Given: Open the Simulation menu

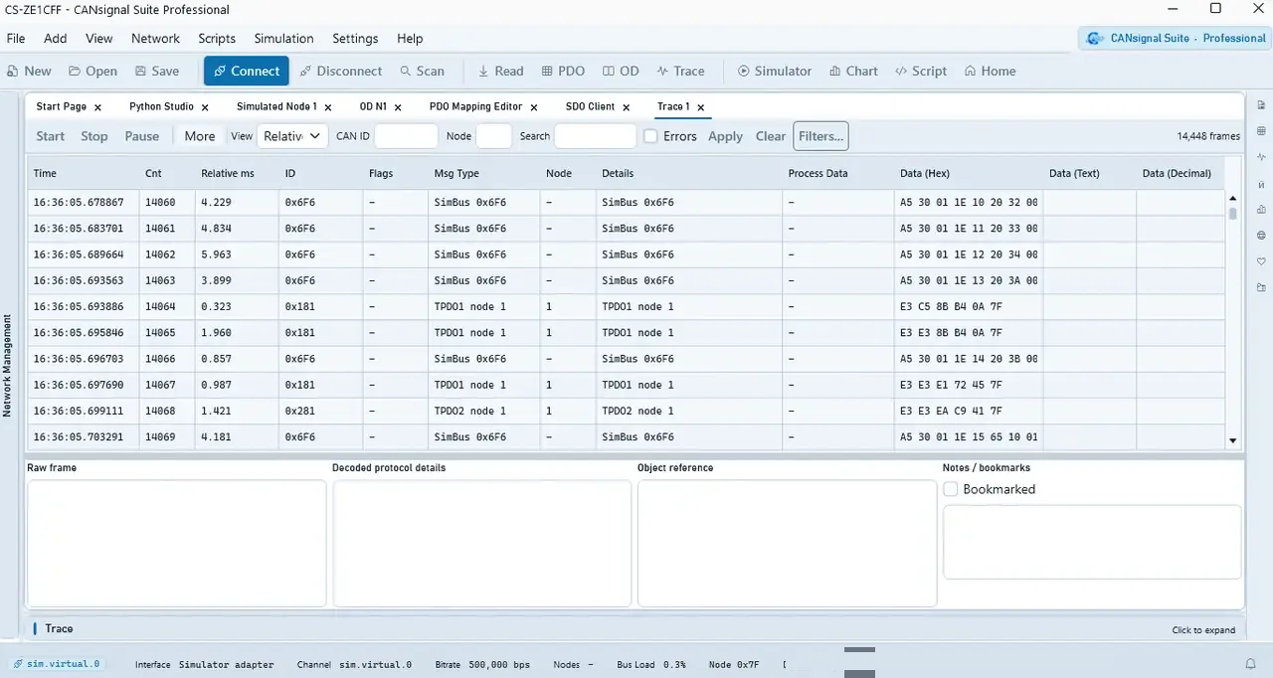Looking at the screenshot, I should (283, 39).
